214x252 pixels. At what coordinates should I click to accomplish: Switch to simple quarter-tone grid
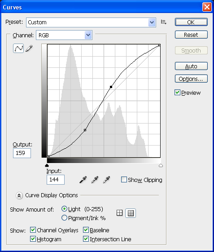[119, 213]
